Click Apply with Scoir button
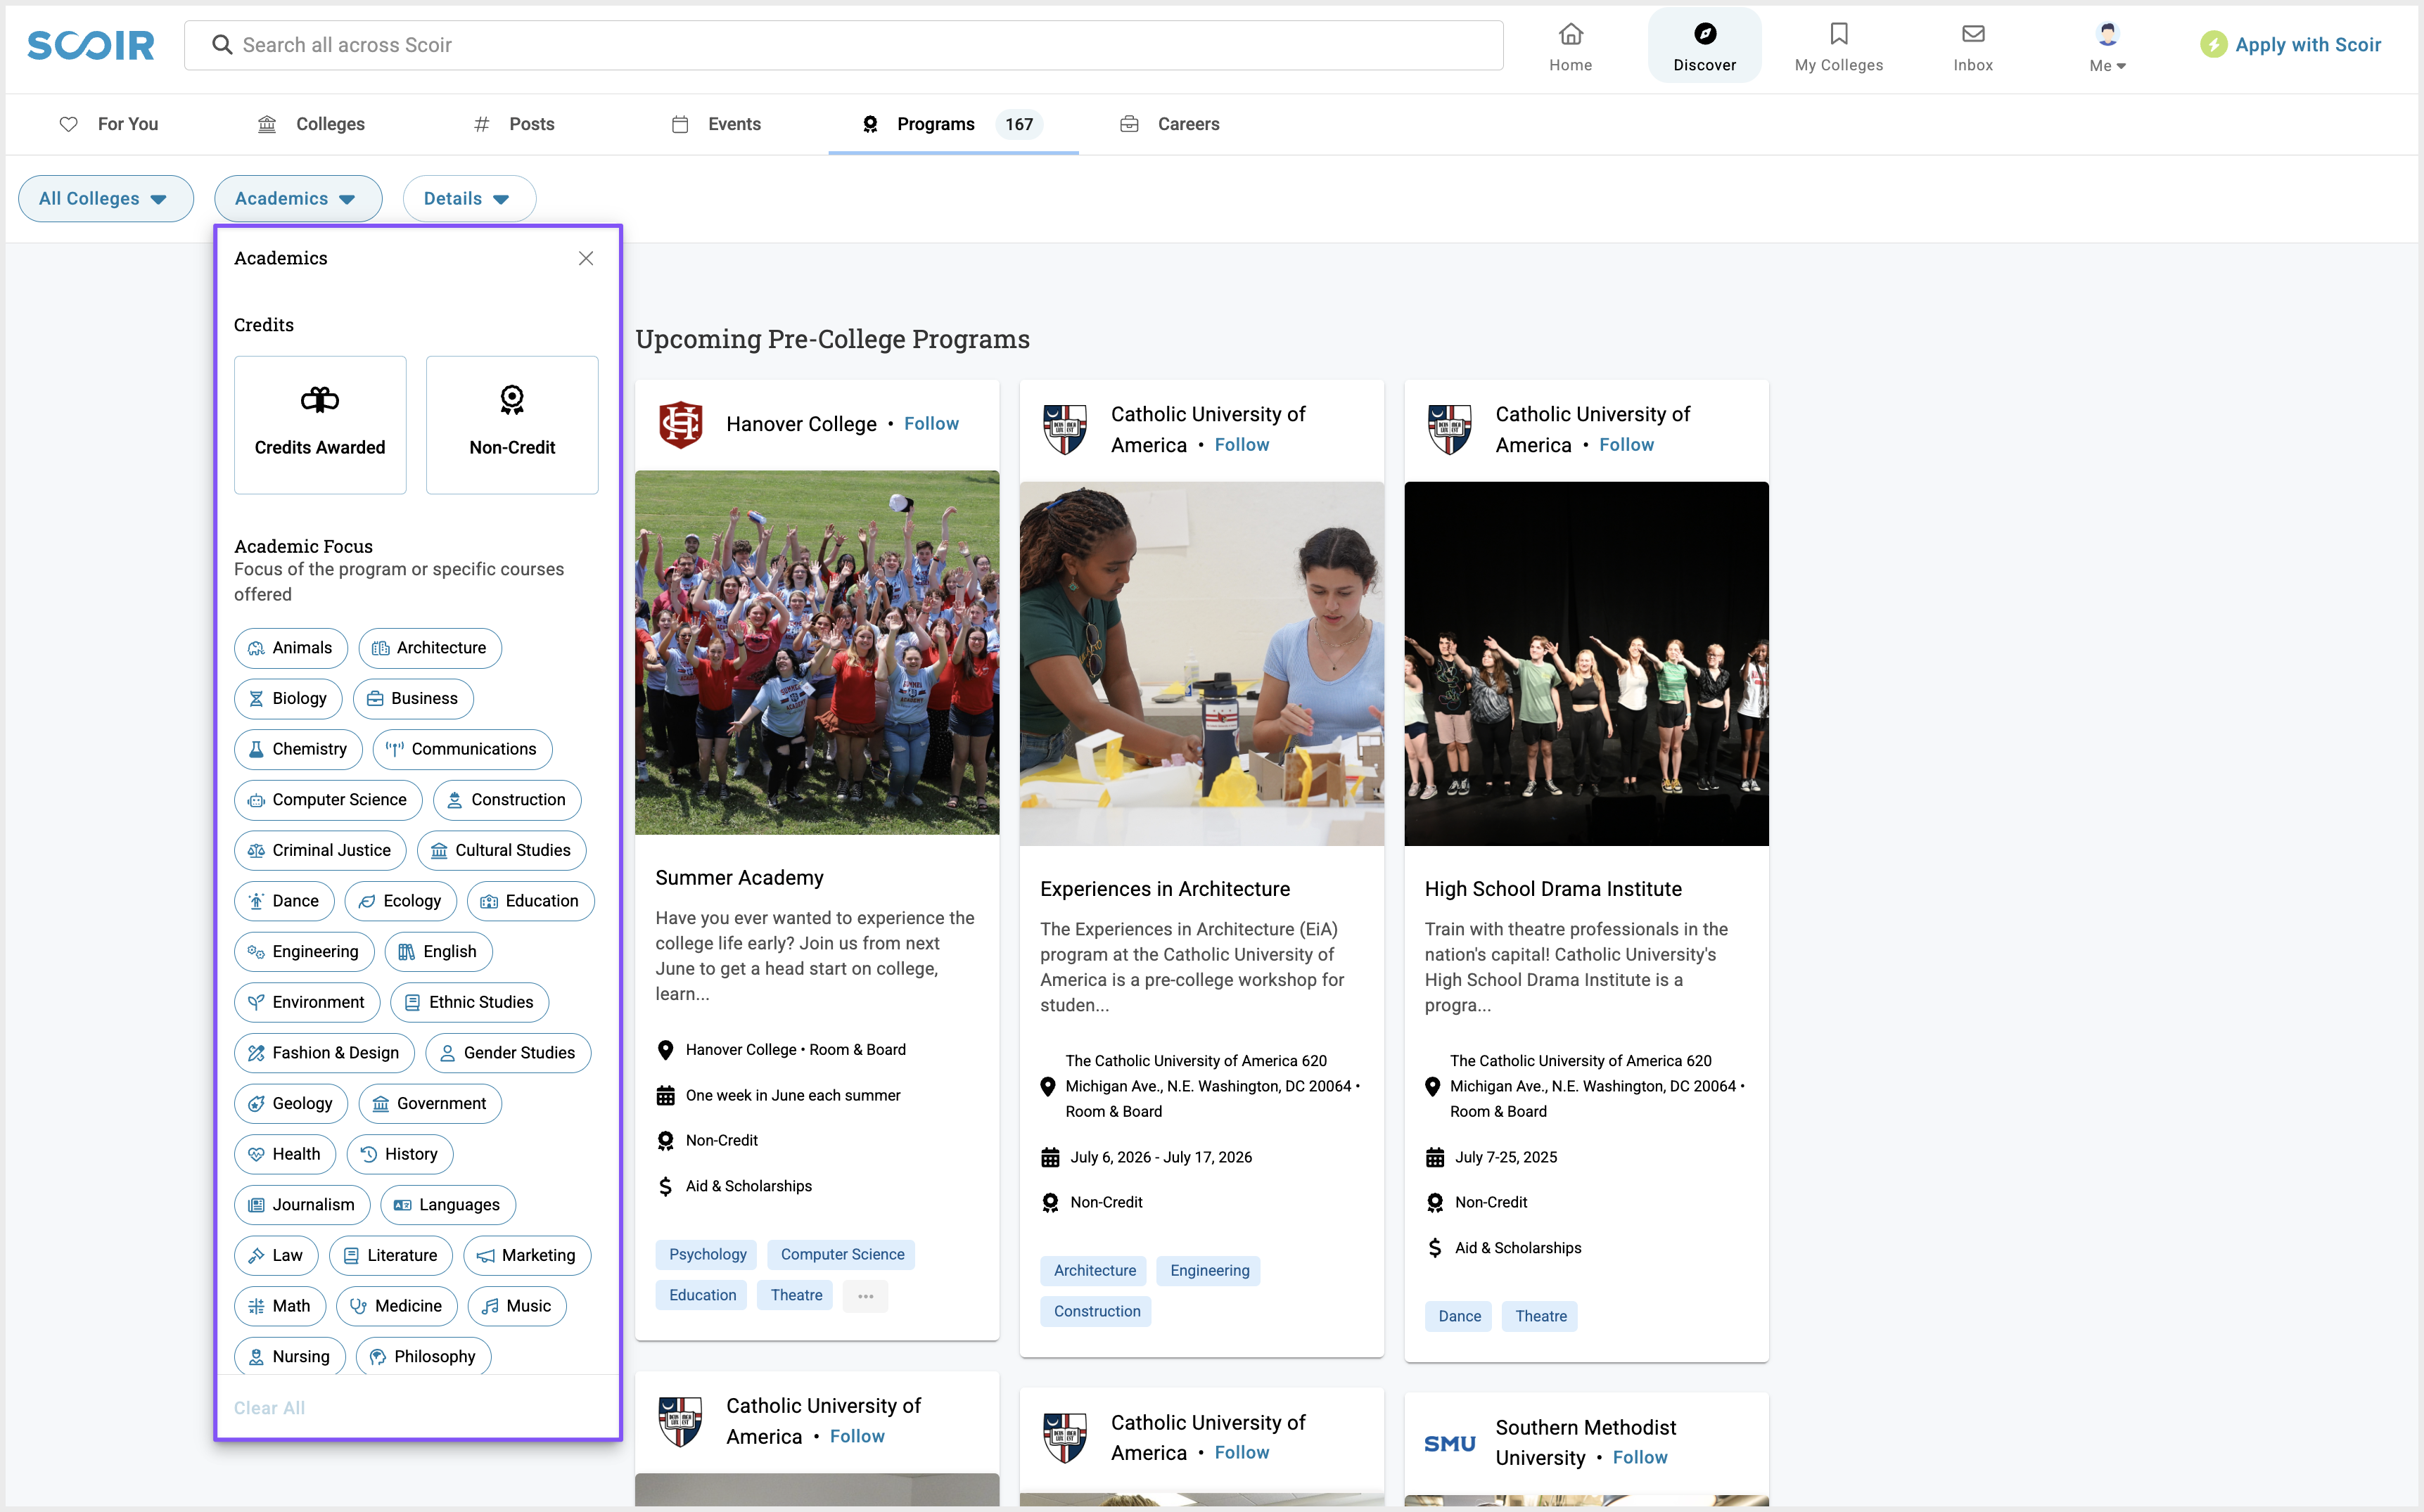The image size is (2424, 1512). [2290, 45]
